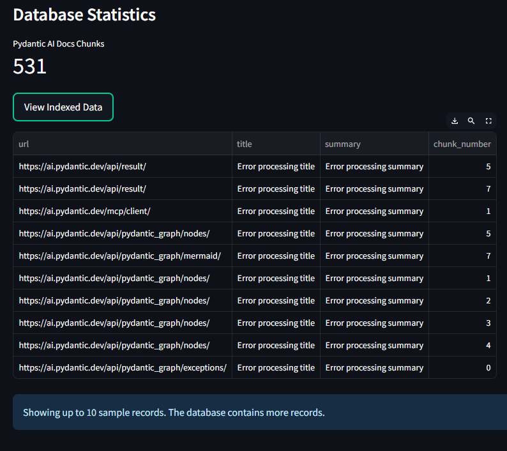Image resolution: width=507 pixels, height=451 pixels.
Task: Sort by the title column header
Action: (x=276, y=144)
